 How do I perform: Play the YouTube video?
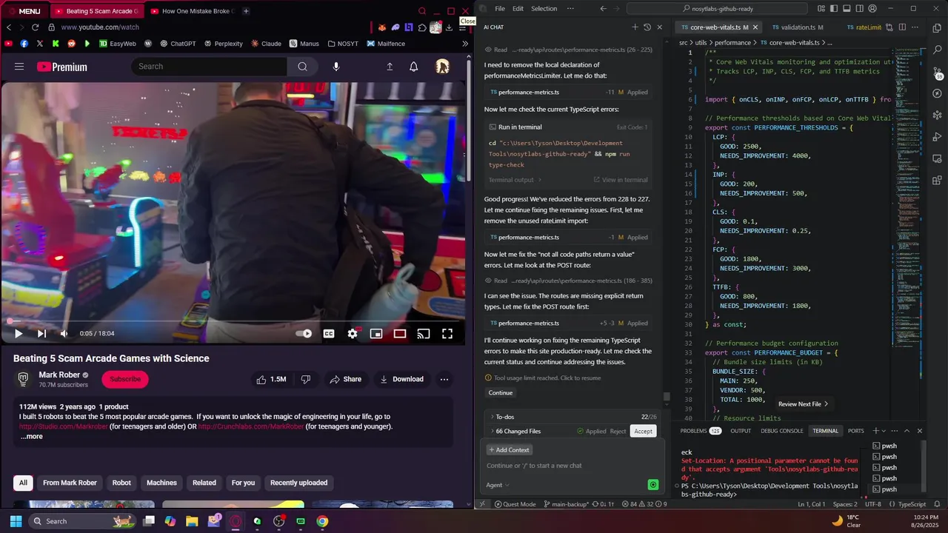[x=19, y=334]
